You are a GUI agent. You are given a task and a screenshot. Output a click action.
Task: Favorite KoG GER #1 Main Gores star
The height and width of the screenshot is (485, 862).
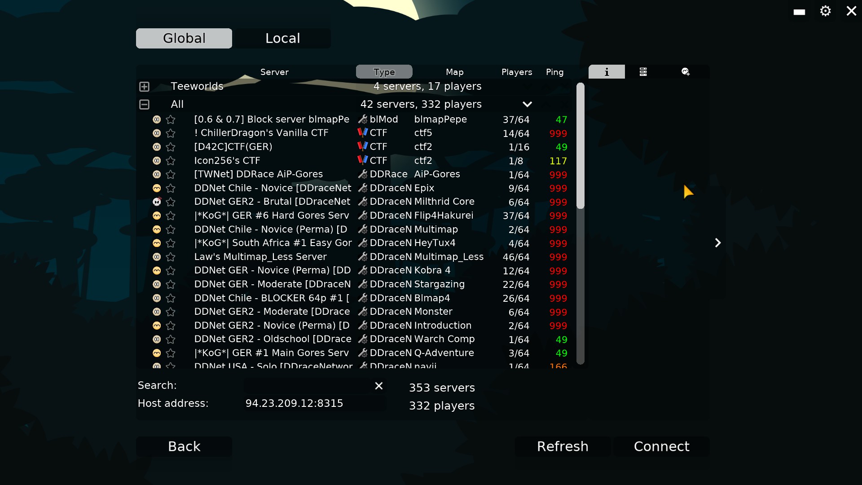pyautogui.click(x=171, y=353)
